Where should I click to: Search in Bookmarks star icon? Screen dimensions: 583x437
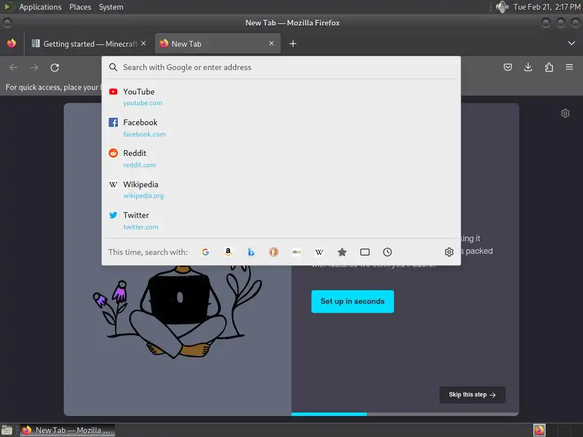[x=342, y=252]
